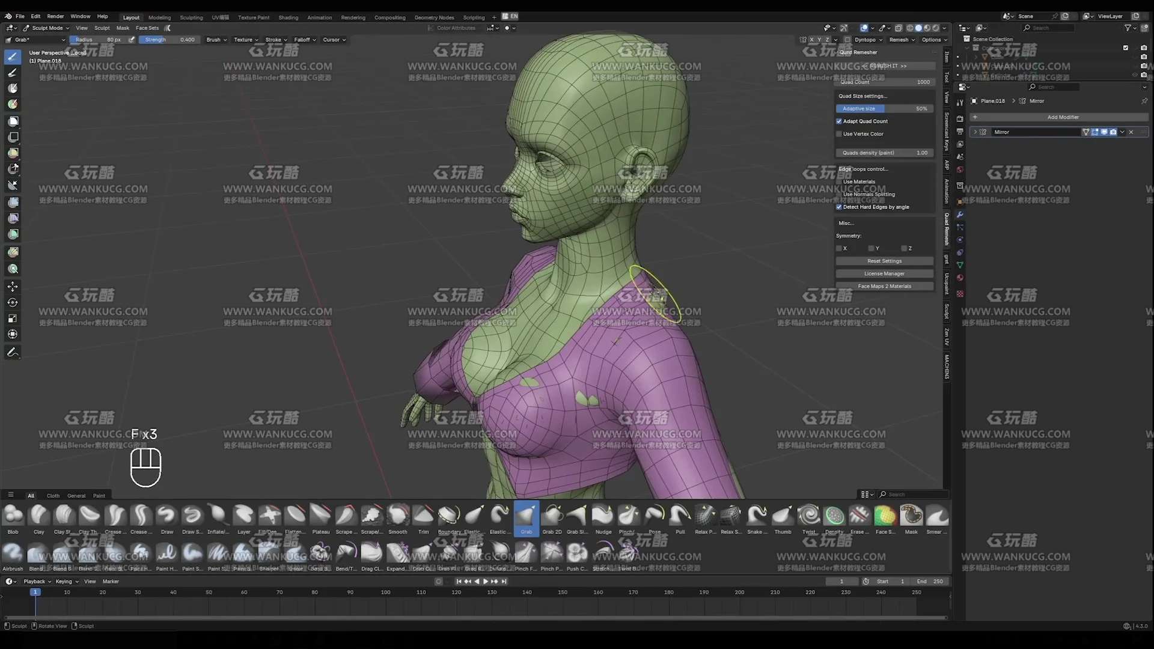The image size is (1154, 649).
Task: Open the Render menu
Action: [55, 16]
